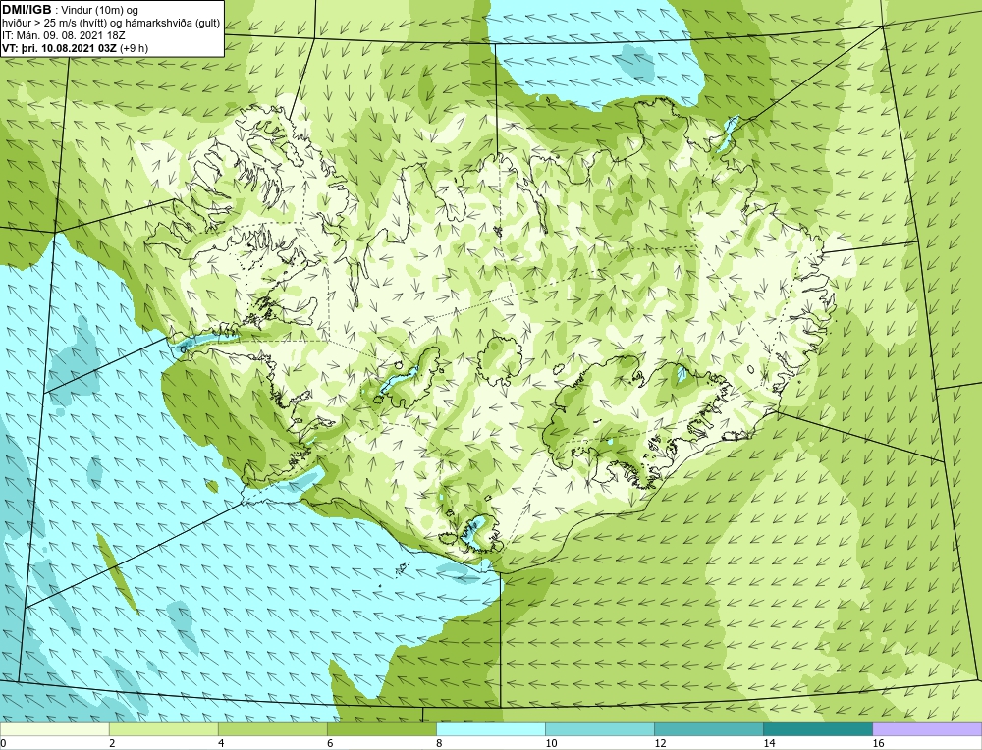Click the 'DMI/IGB' title text
This screenshot has width=982, height=750.
27,10
